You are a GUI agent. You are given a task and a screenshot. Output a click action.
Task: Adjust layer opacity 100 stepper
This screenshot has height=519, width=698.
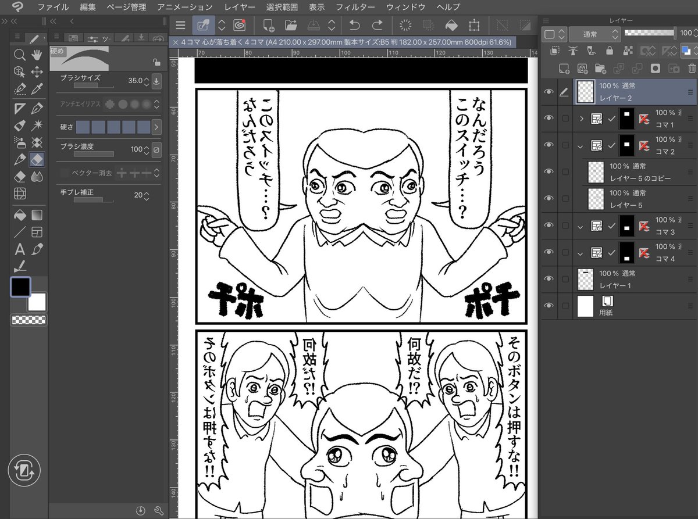click(695, 34)
